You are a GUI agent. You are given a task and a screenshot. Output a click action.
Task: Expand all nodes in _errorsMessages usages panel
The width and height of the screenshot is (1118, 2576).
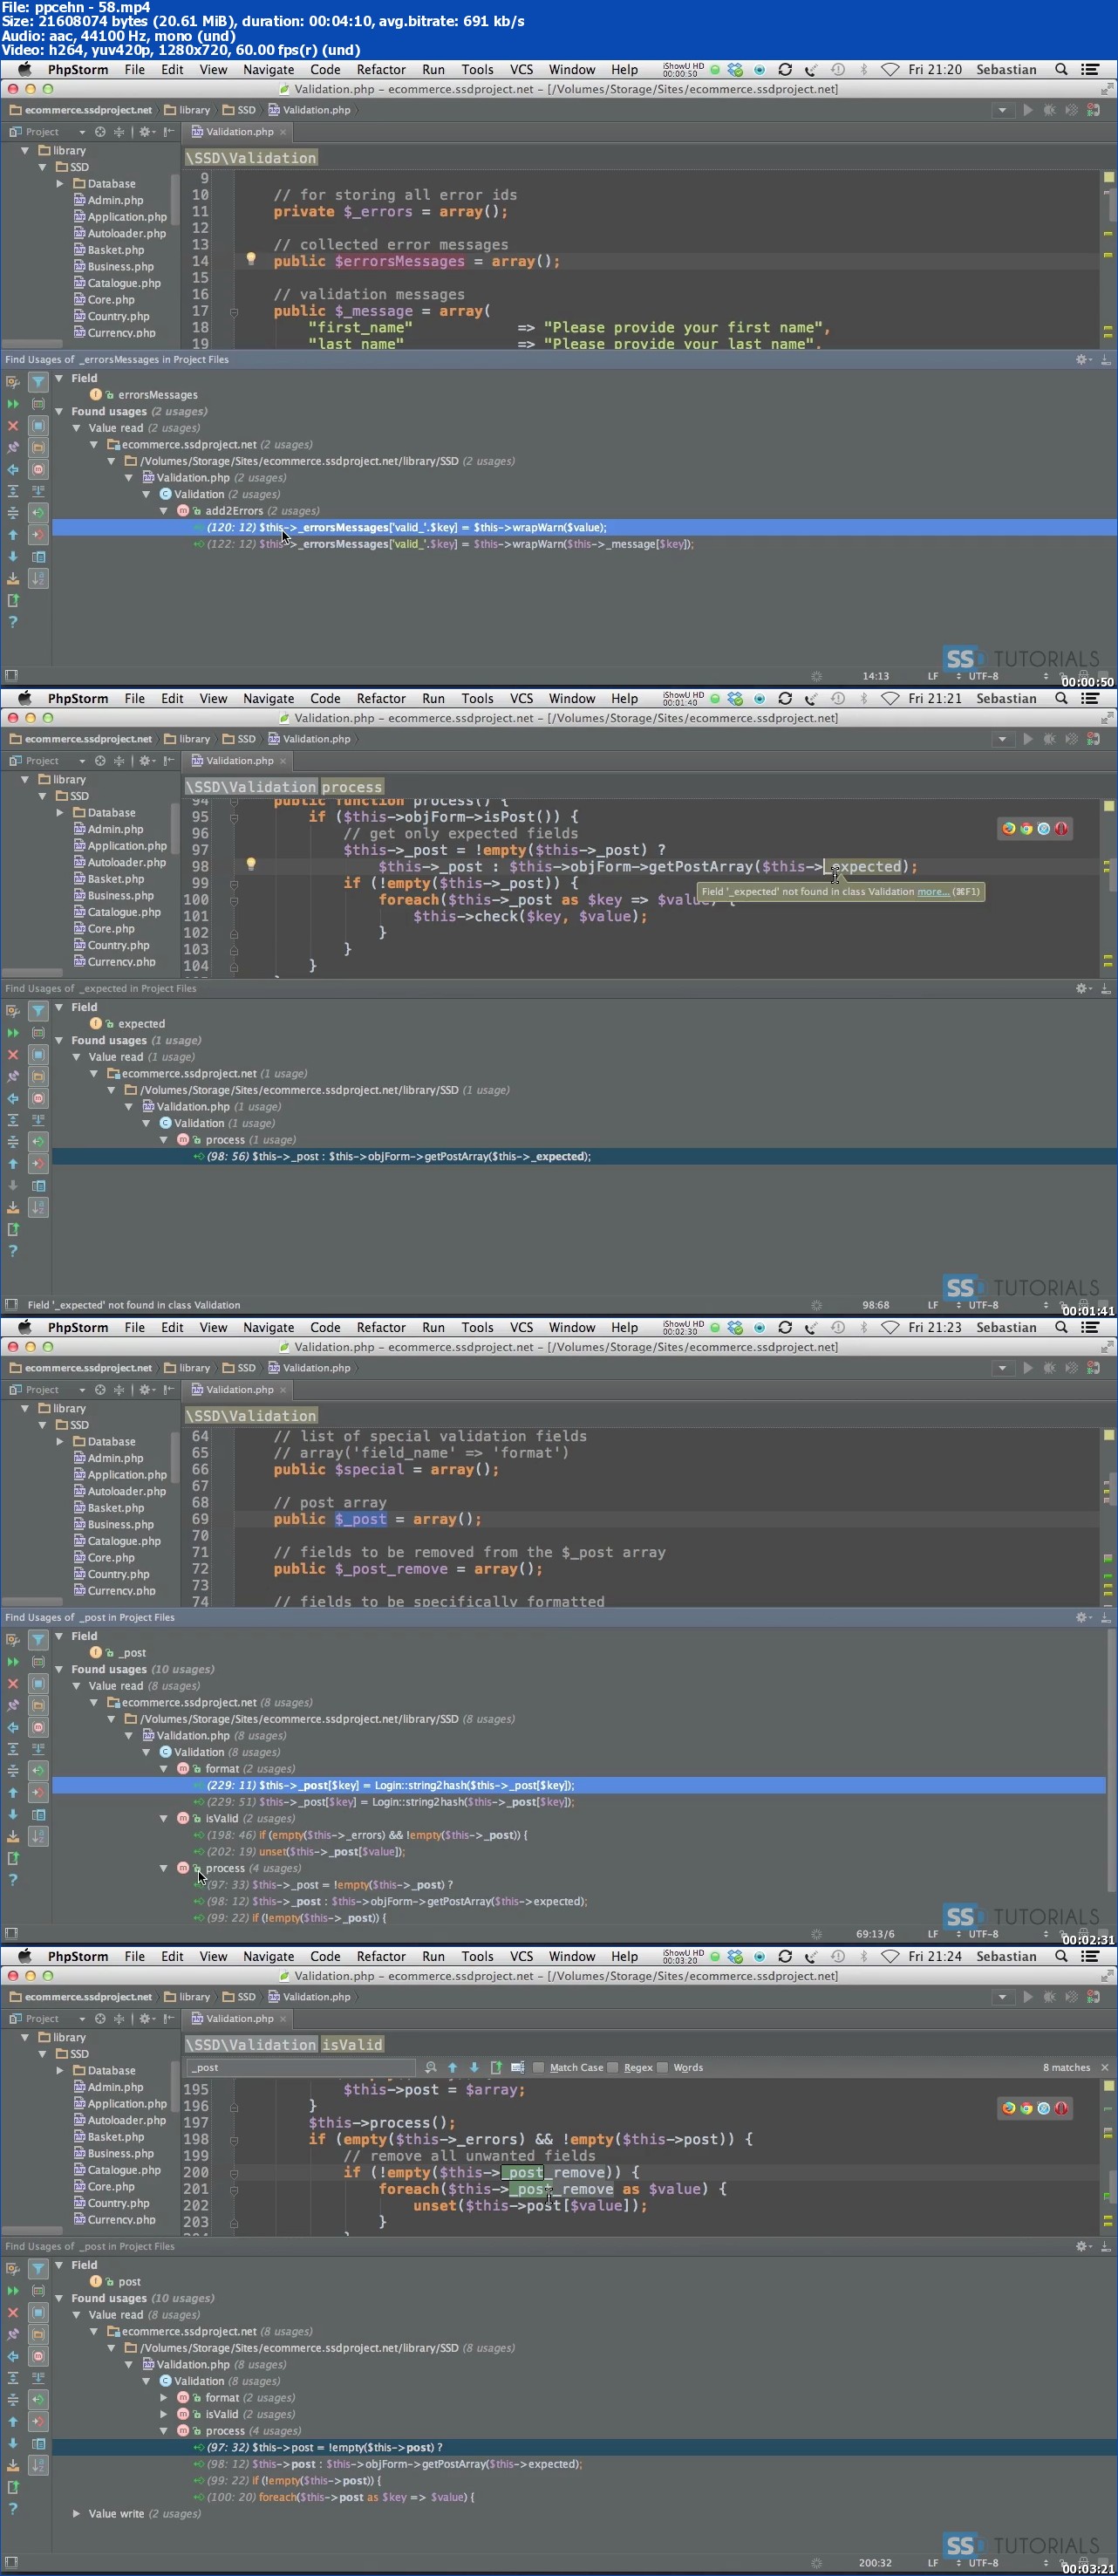[13, 491]
